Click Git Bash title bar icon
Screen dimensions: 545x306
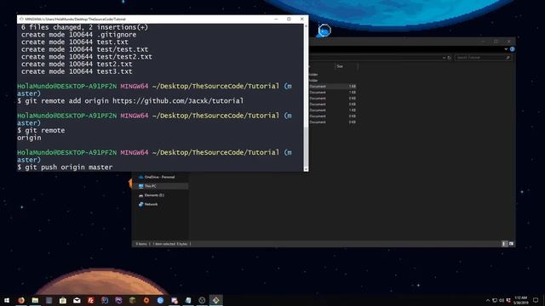click(x=21, y=19)
